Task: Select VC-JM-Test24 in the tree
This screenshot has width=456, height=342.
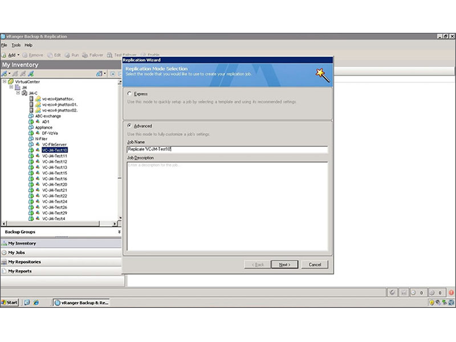Action: (x=55, y=201)
